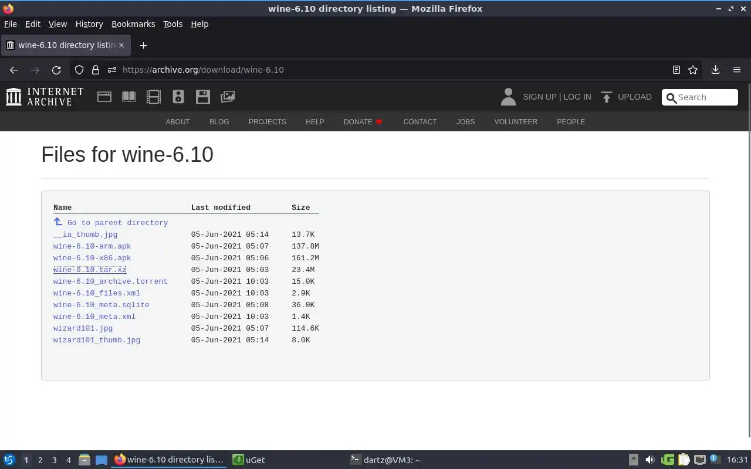Toggle reader view icon in address bar
This screenshot has width=751, height=469.
676,70
